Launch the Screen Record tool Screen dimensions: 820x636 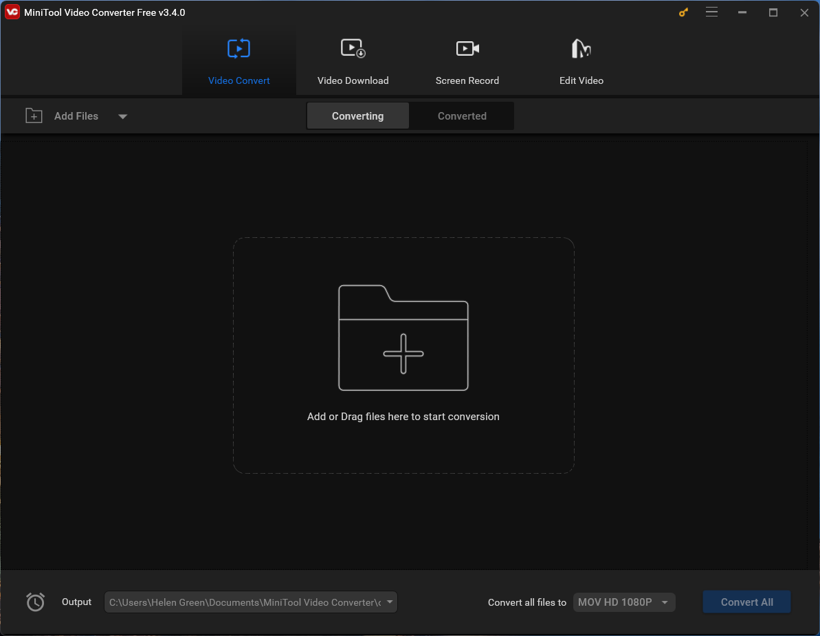(467, 62)
